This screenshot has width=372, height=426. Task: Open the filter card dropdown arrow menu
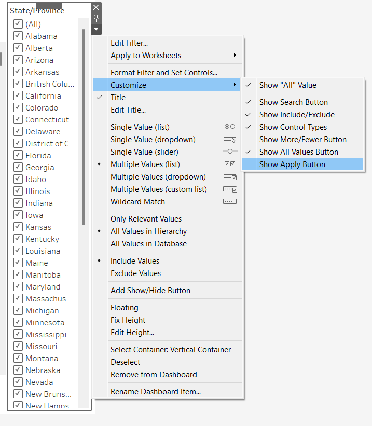point(96,29)
